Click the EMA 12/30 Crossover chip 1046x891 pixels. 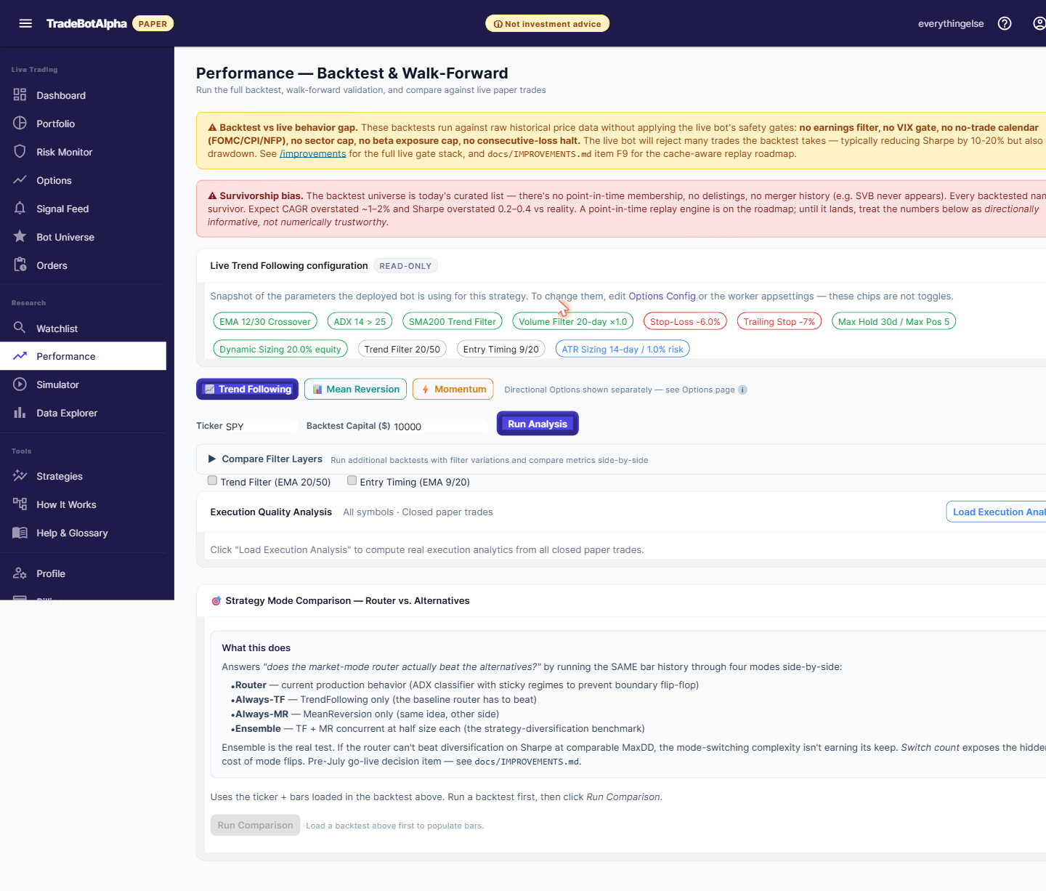coord(265,321)
